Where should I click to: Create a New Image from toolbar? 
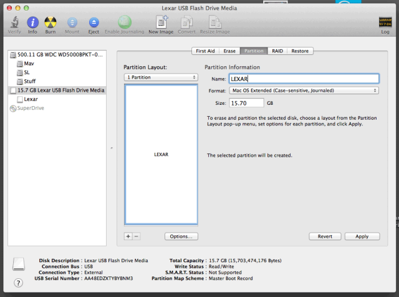[x=161, y=22]
